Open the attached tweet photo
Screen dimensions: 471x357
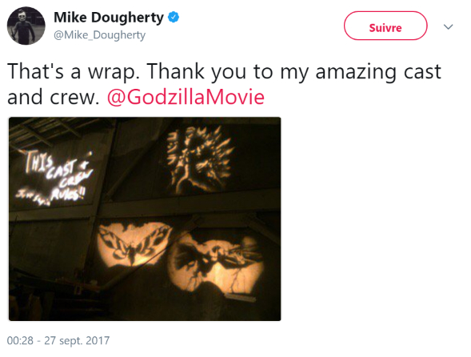tap(145, 219)
